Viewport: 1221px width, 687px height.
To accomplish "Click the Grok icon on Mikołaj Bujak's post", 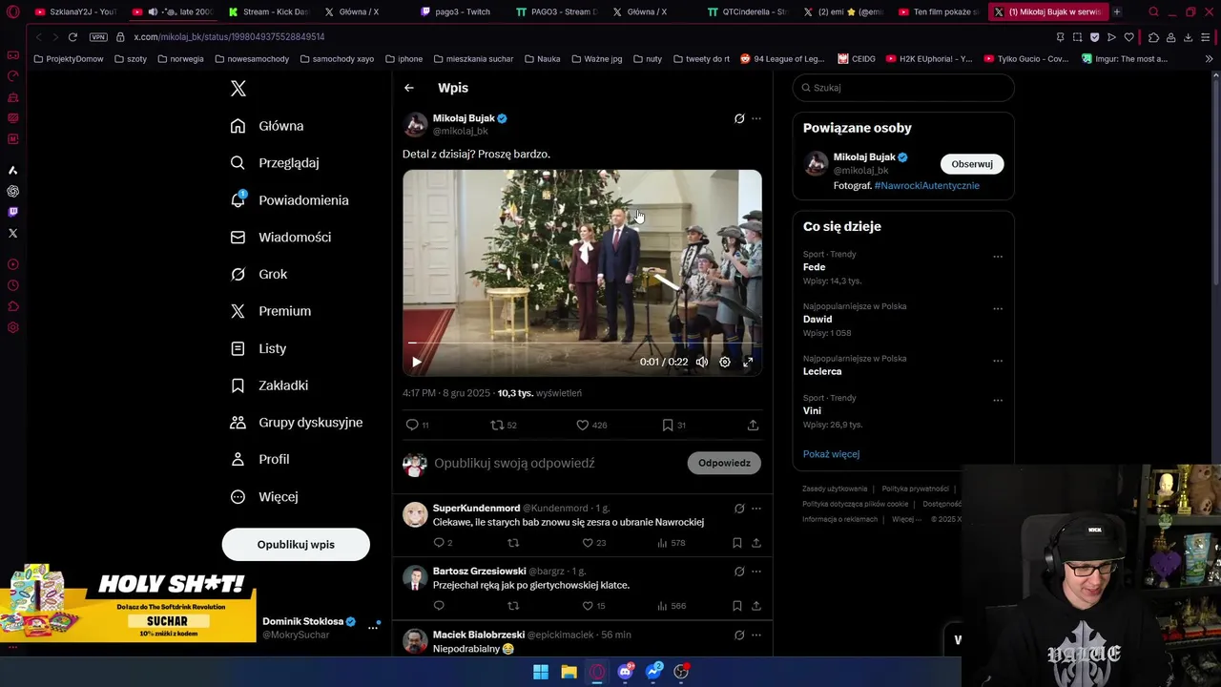I will pos(738,118).
